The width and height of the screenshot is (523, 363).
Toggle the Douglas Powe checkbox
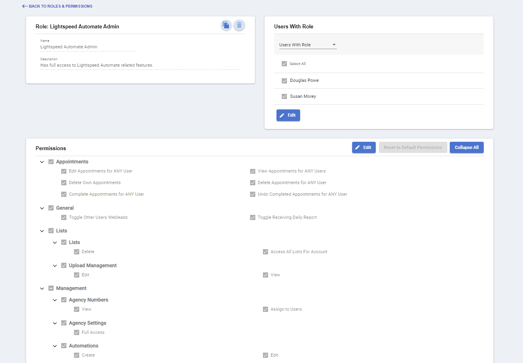[x=285, y=81]
